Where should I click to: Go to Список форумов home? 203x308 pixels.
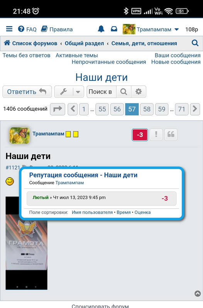(31, 43)
